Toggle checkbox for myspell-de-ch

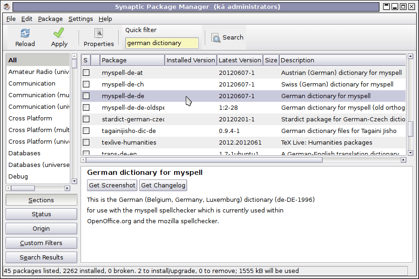[x=86, y=84]
